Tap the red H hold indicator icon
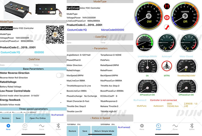The image size is (202, 136). pyautogui.click(x=167, y=6)
